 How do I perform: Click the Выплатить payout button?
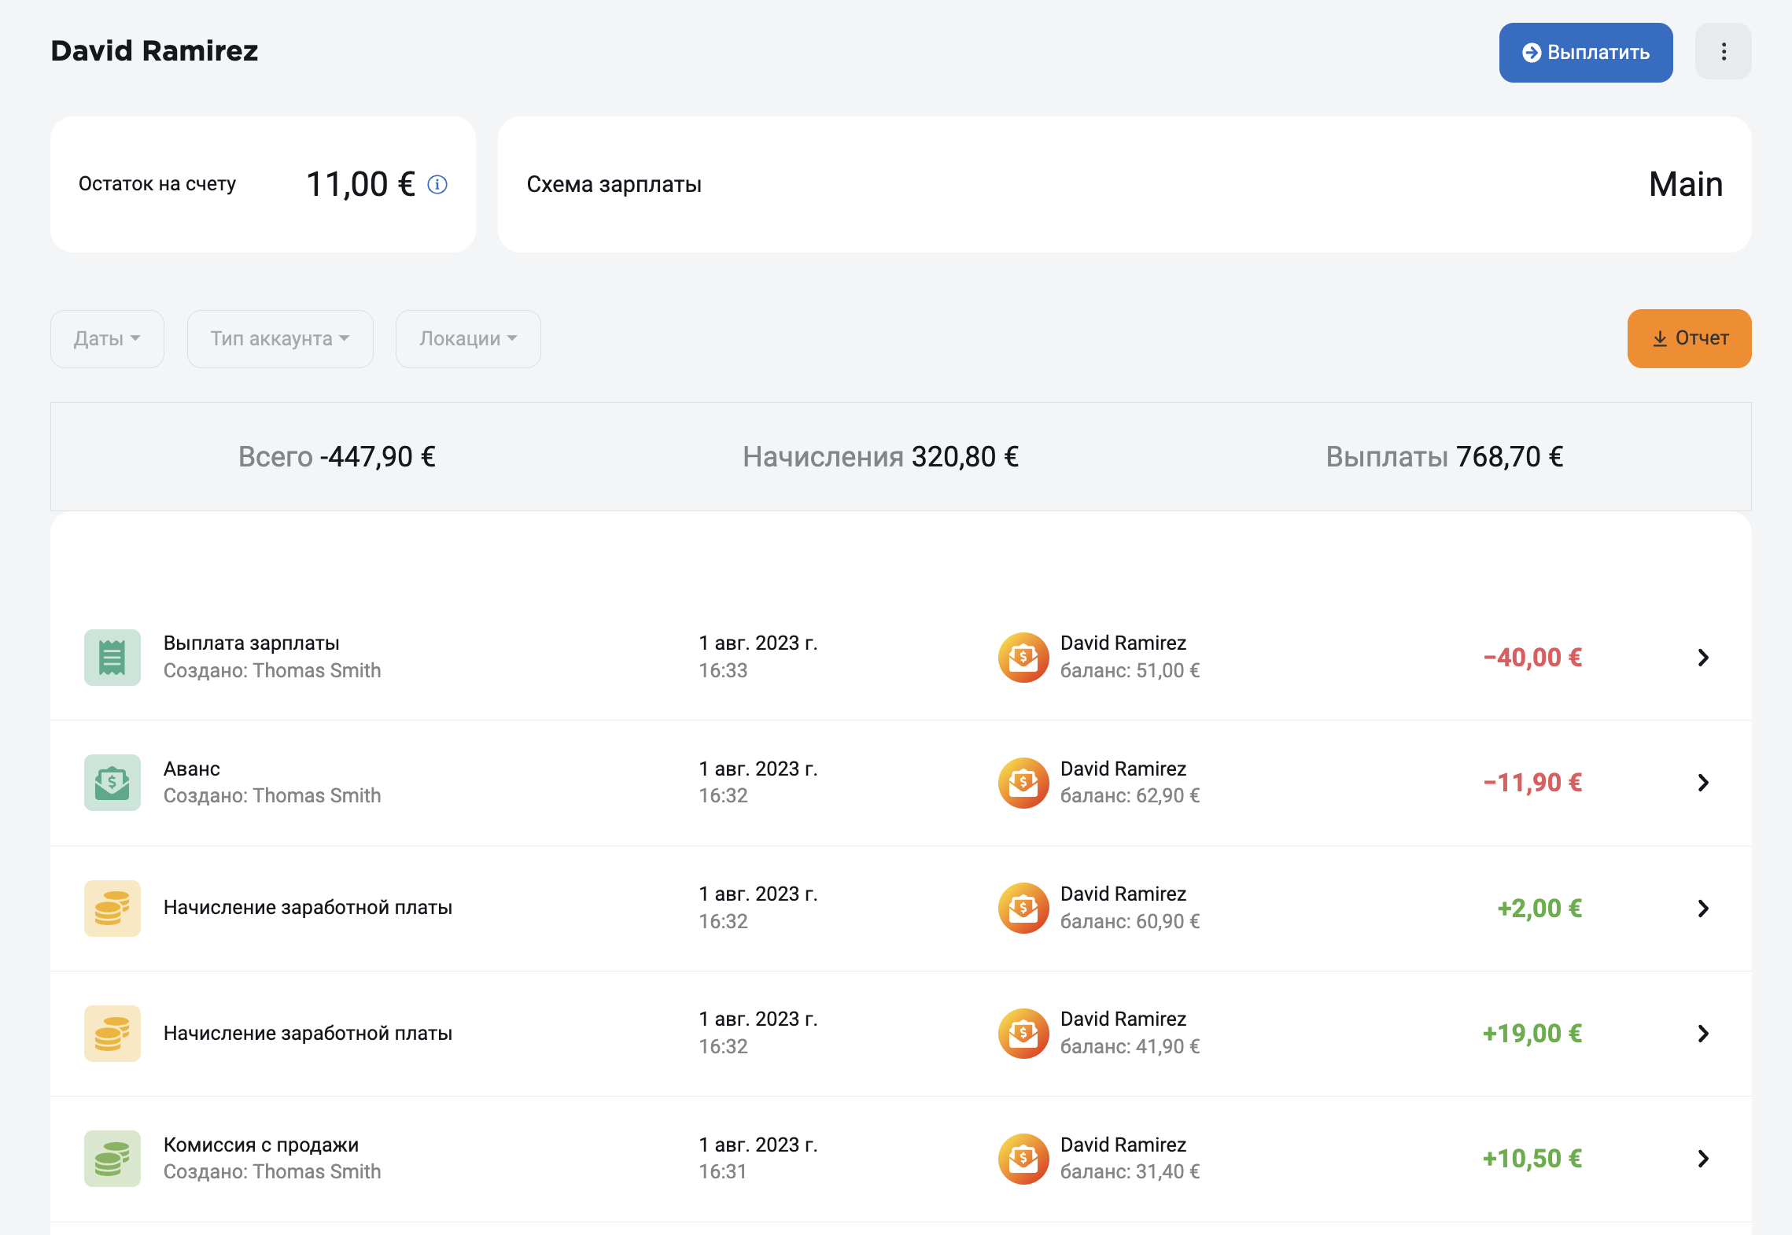[x=1585, y=53]
